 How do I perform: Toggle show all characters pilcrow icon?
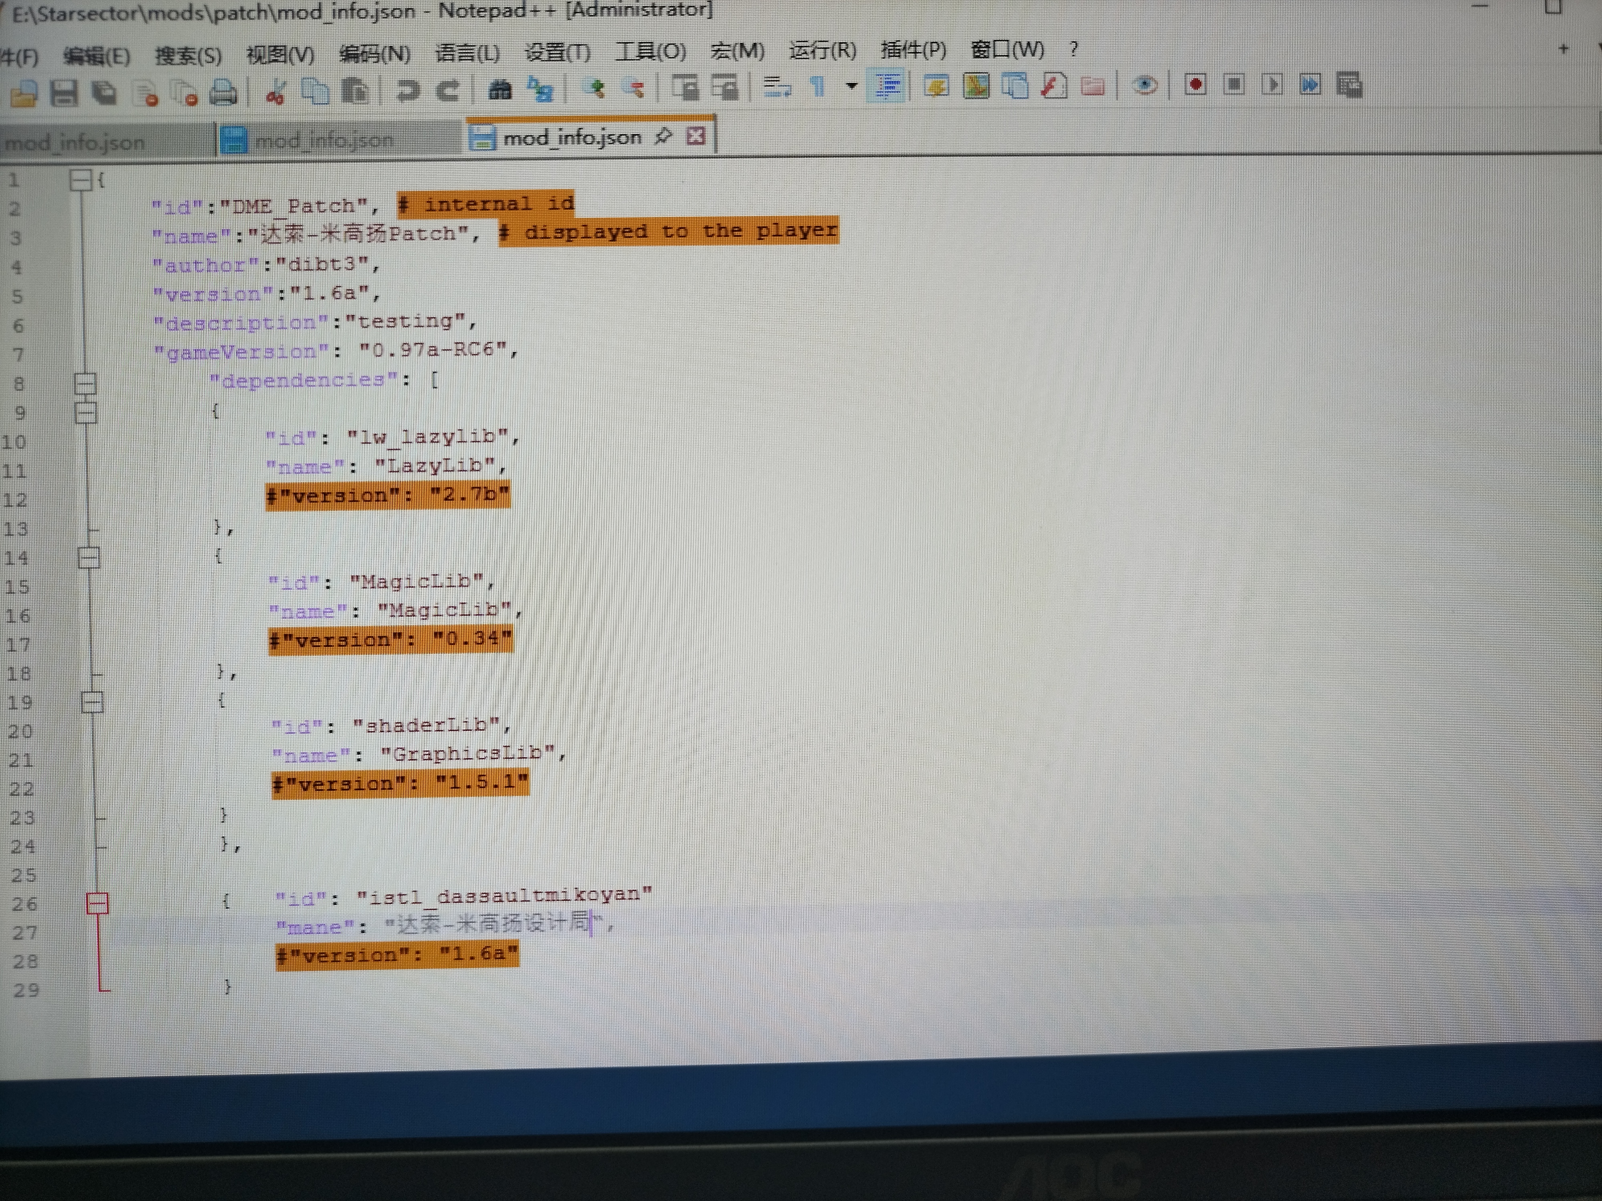[x=817, y=87]
